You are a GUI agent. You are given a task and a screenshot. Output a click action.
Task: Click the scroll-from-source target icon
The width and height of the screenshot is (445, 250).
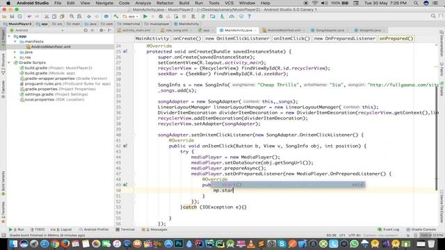click(x=86, y=30)
